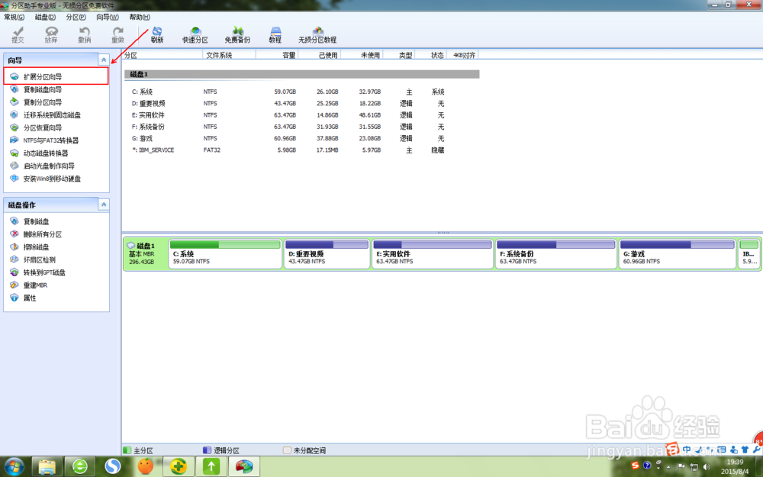This screenshot has width=763, height=477.
Task: Launch the 复制磁盘向导 wizard
Action: (x=43, y=89)
